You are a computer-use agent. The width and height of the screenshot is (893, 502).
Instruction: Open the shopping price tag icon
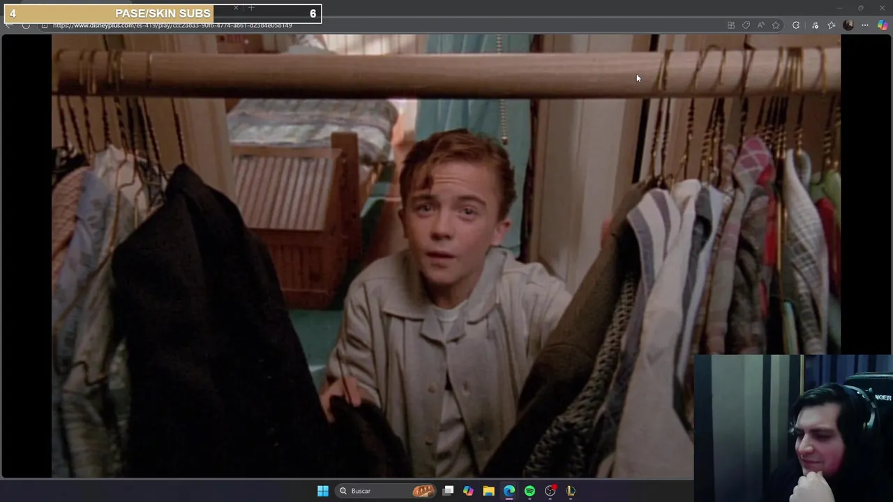pyautogui.click(x=746, y=25)
